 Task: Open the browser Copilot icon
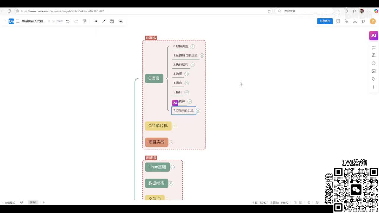click(x=376, y=11)
